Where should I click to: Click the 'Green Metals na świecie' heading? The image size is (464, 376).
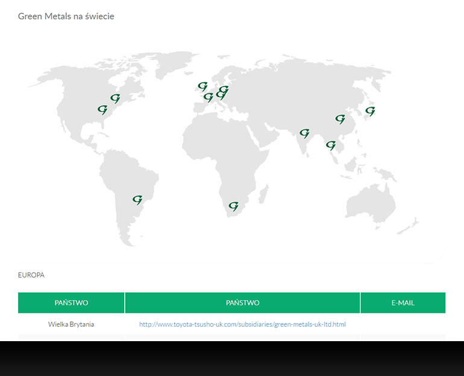pyautogui.click(x=66, y=16)
